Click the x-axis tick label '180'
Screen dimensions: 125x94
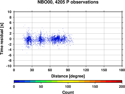(122, 70)
